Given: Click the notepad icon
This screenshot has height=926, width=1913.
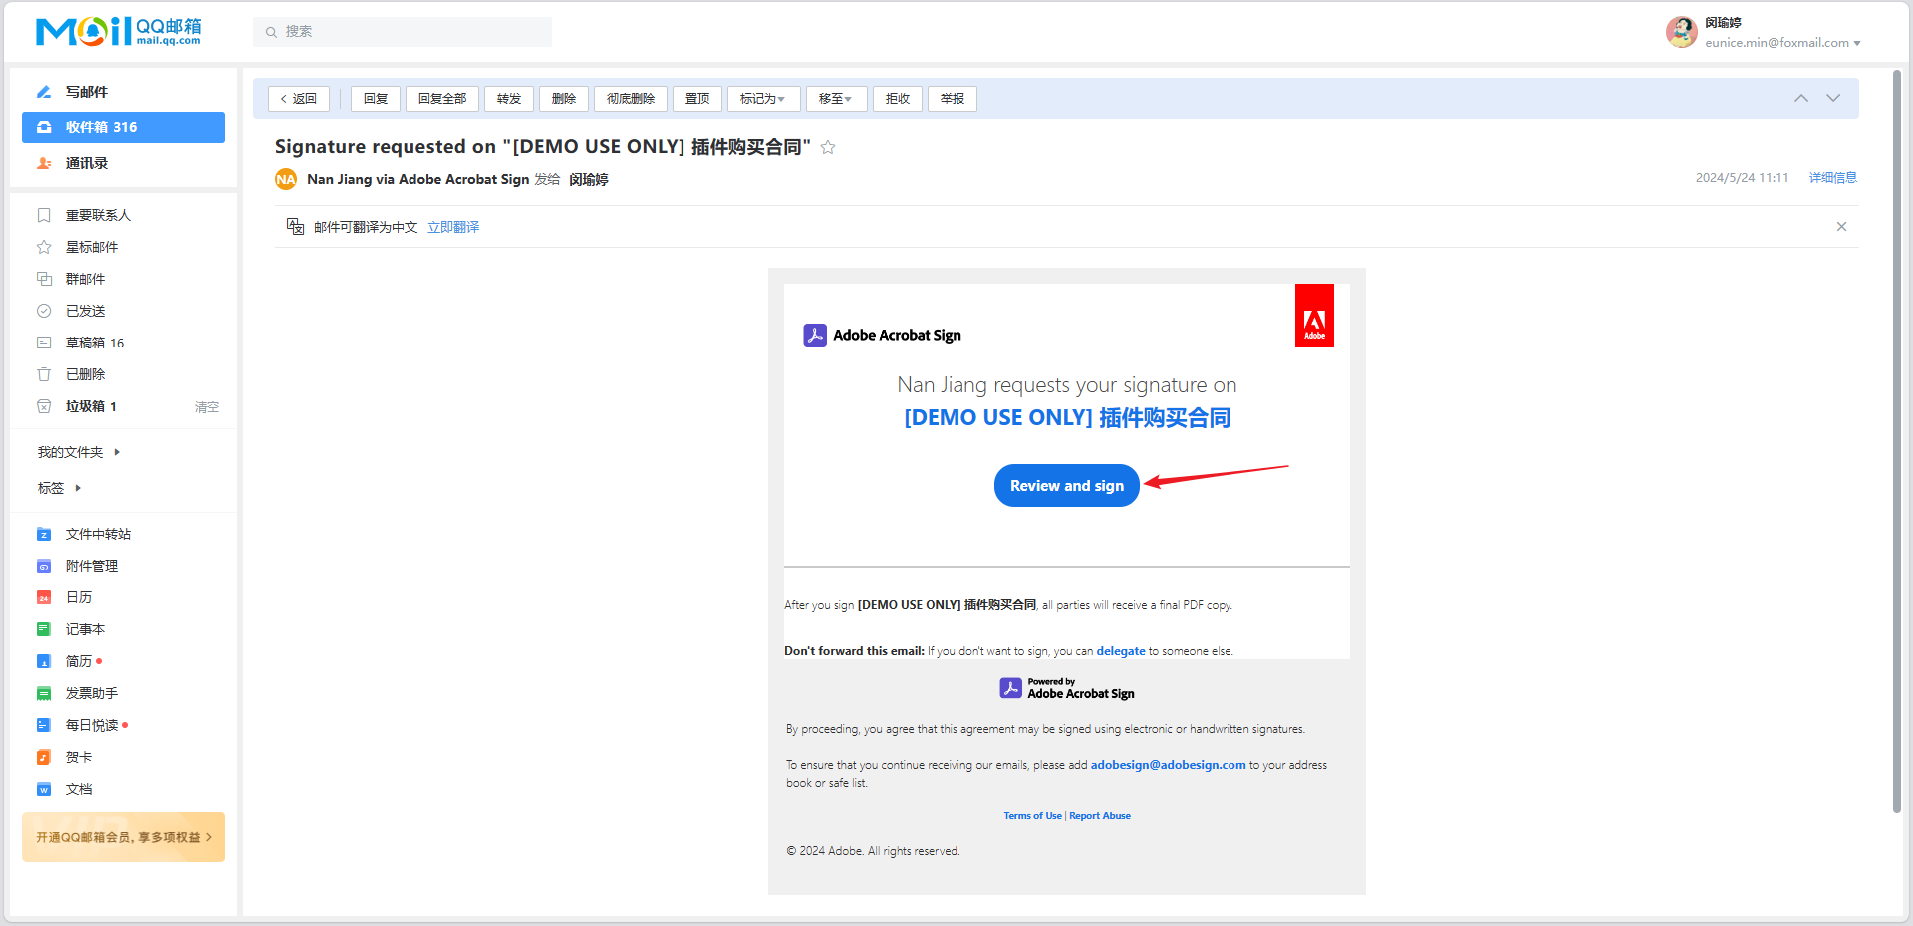Looking at the screenshot, I should point(44,629).
